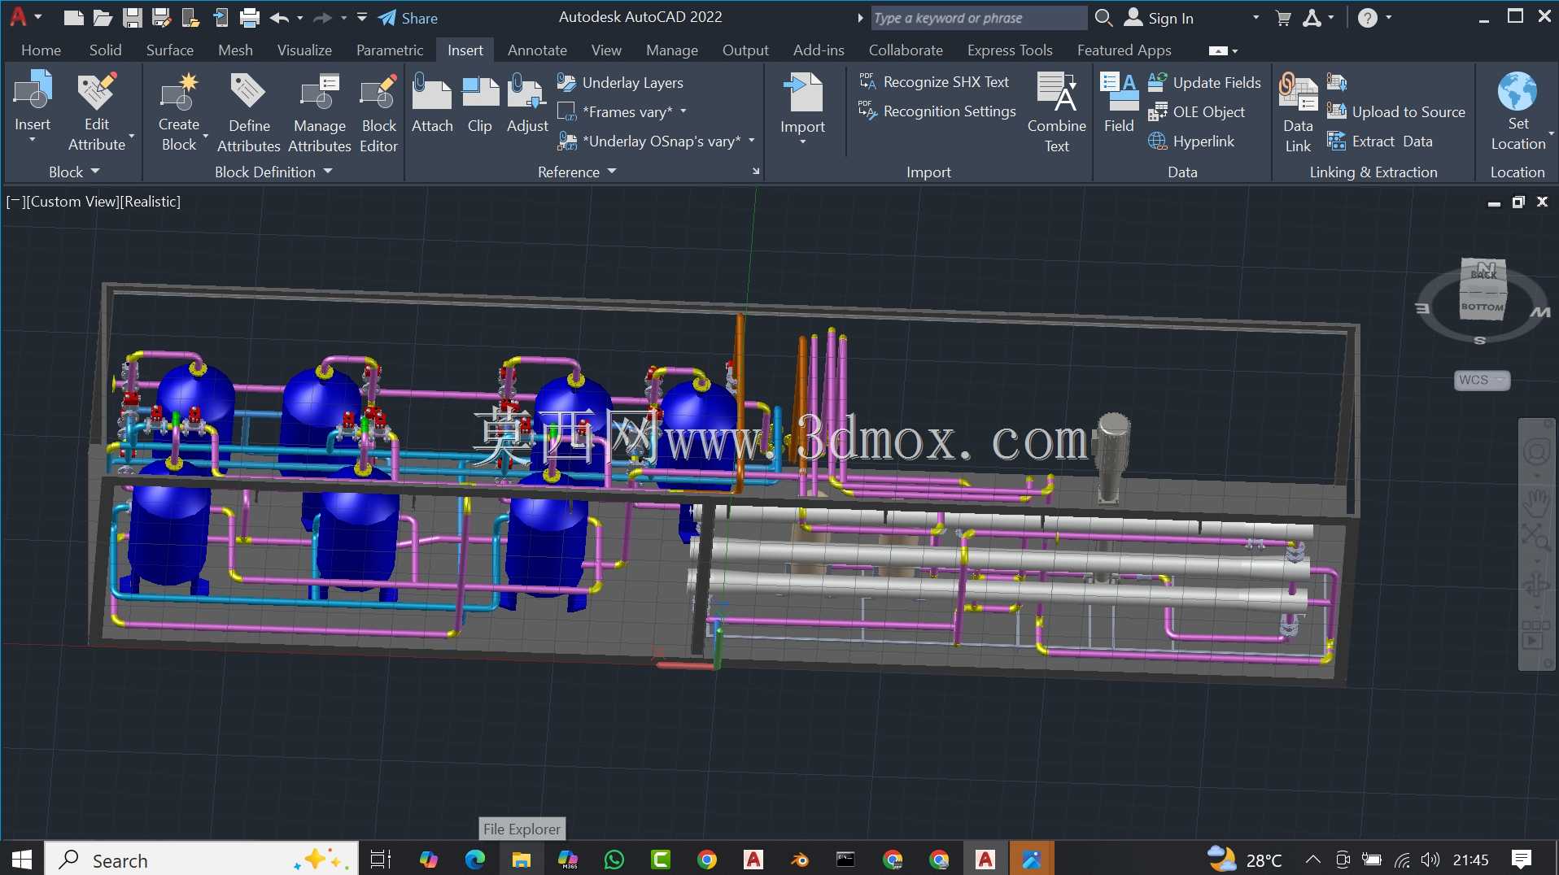Select the Adjust tool

tap(527, 103)
